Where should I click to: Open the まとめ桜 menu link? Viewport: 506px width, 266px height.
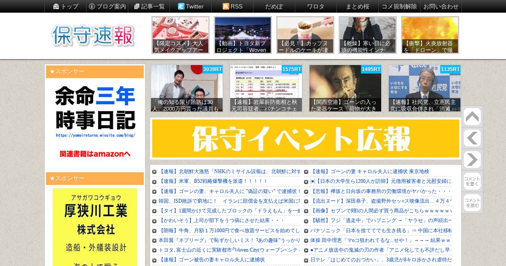pos(358,6)
